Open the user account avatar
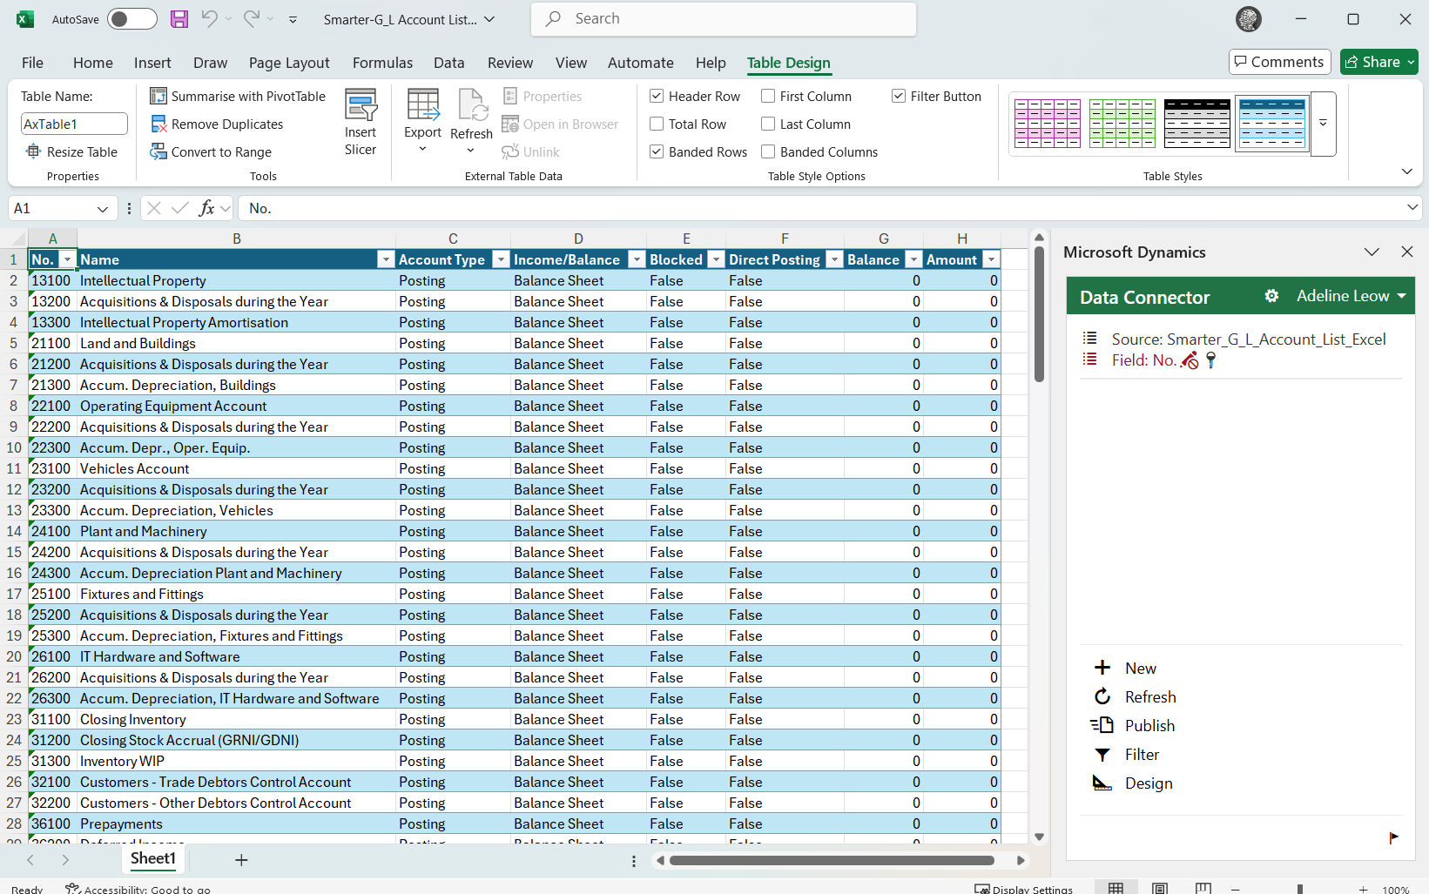This screenshot has width=1429, height=894. 1249,19
